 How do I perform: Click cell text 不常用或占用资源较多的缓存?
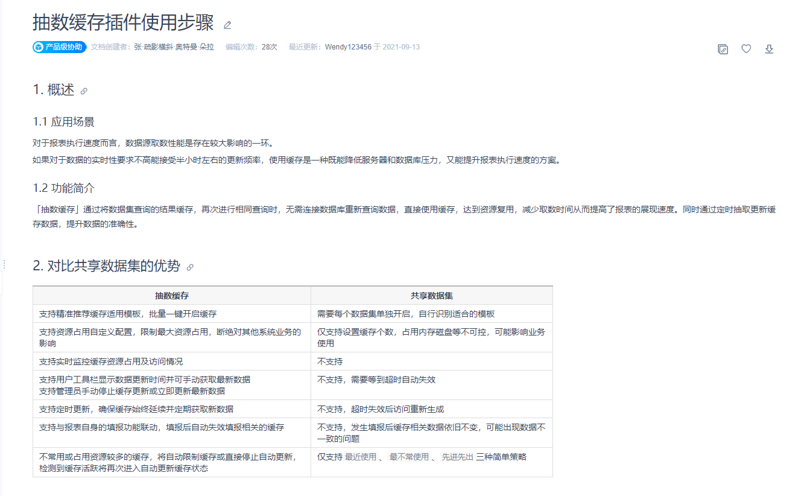pyautogui.click(x=94, y=457)
